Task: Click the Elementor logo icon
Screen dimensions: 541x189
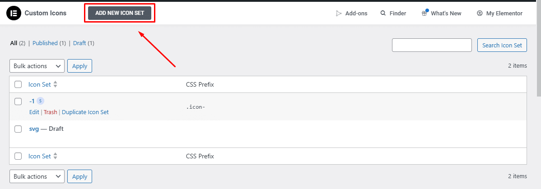Action: click(14, 13)
